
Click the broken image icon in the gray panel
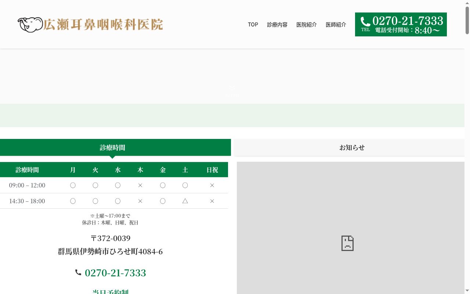point(347,243)
